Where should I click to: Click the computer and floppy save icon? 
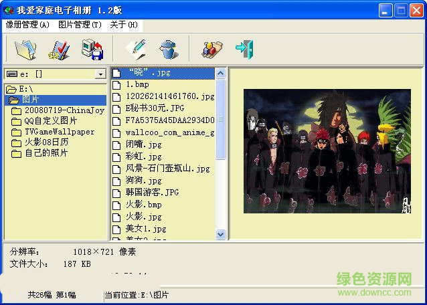point(92,49)
